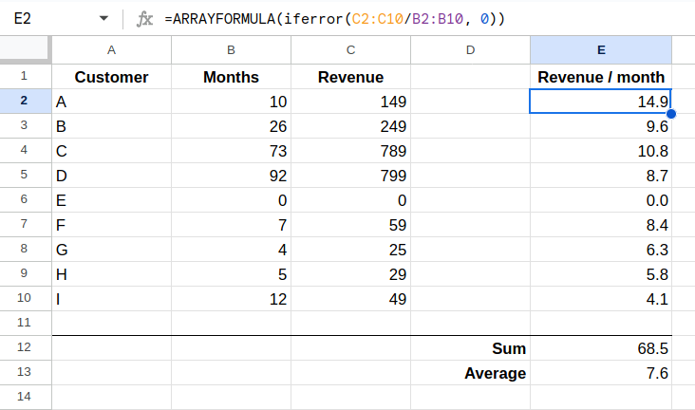695x410 pixels.
Task: Select row 13 header
Action: (24, 372)
